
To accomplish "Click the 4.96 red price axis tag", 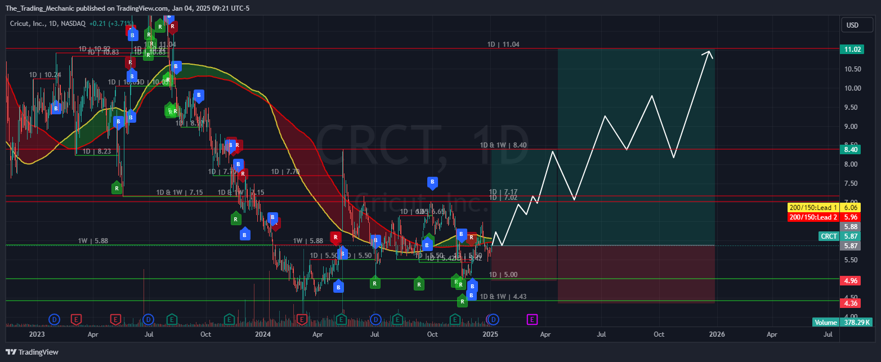I will pos(849,280).
